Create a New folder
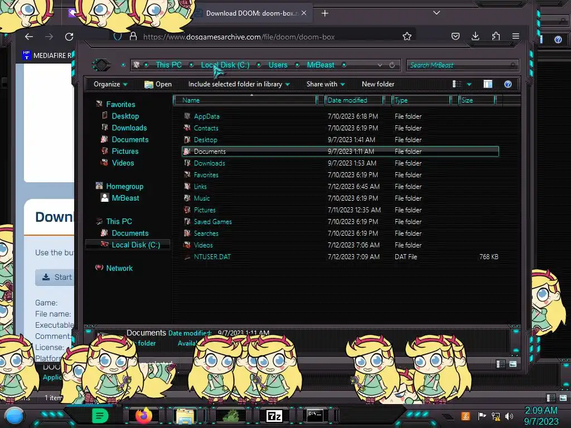The width and height of the screenshot is (571, 428). pos(378,84)
